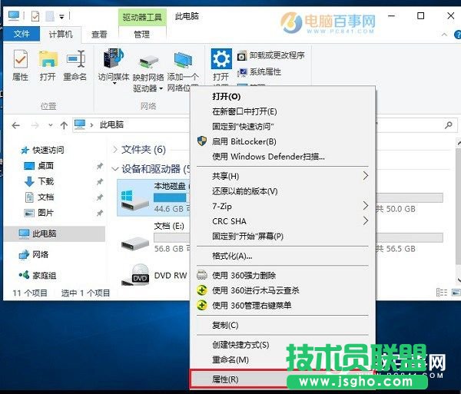The height and width of the screenshot is (394, 461).
Task: Select Documents (E:) drive icon
Action: pos(135,243)
